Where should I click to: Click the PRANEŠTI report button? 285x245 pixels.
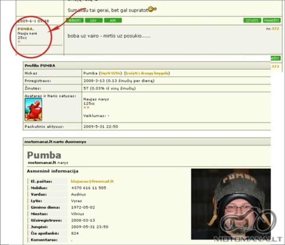[271, 20]
